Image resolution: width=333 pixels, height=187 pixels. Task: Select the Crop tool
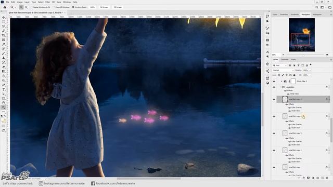tap(4, 35)
